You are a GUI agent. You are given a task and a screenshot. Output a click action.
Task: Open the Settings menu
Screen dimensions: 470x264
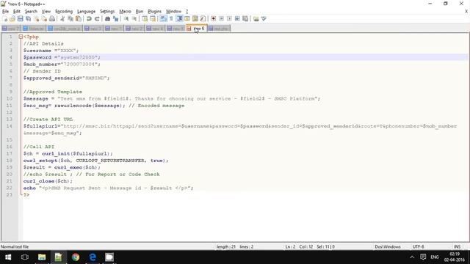click(x=107, y=12)
